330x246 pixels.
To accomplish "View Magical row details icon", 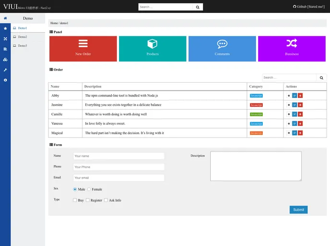I will tap(289, 133).
